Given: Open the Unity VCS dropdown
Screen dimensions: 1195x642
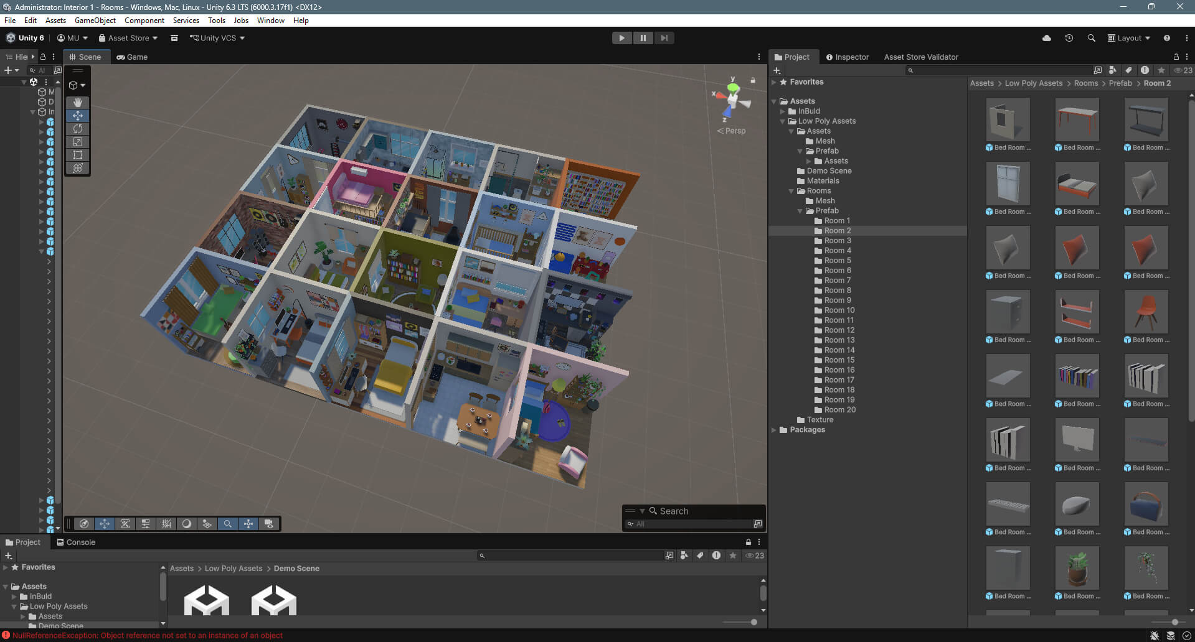Looking at the screenshot, I should pyautogui.click(x=217, y=38).
